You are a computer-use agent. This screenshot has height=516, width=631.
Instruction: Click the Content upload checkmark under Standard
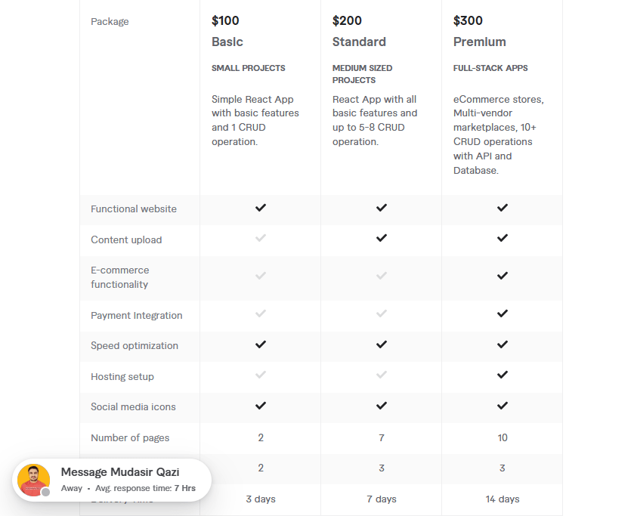pos(381,239)
